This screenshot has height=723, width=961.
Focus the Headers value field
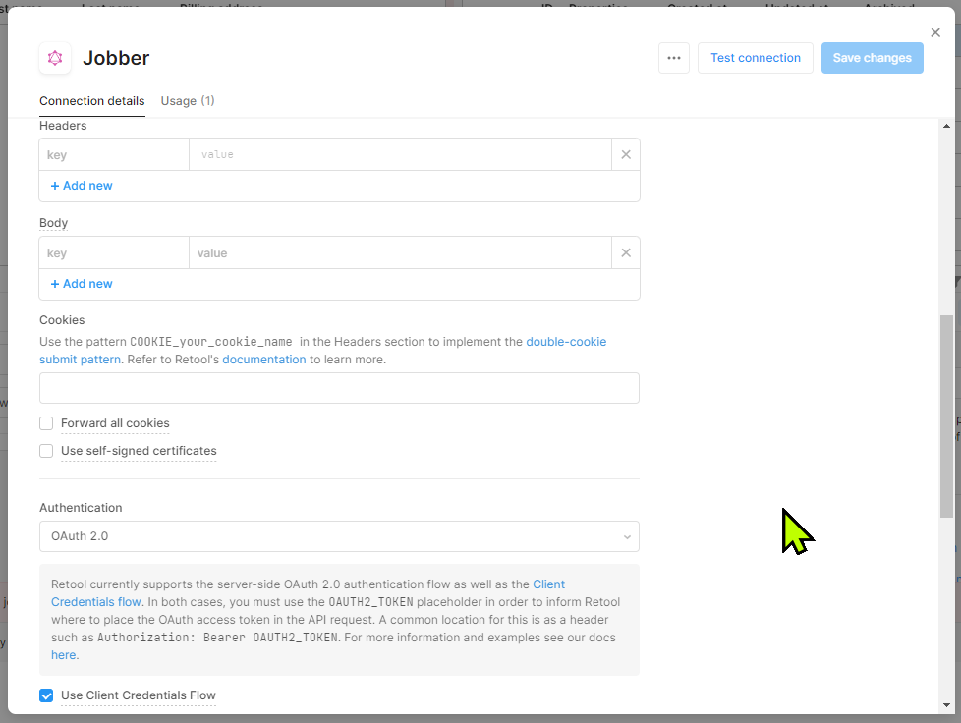400,154
